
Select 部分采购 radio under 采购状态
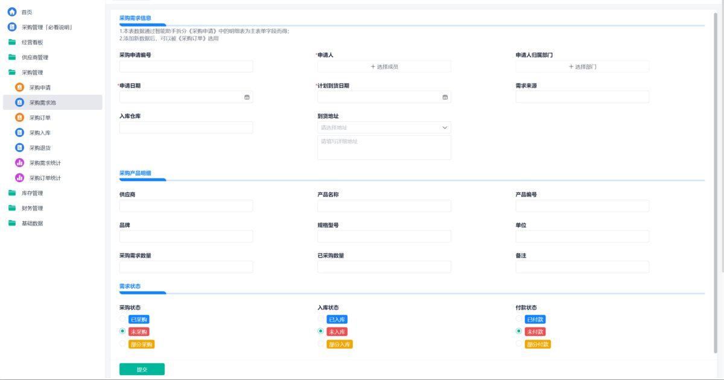click(122, 344)
